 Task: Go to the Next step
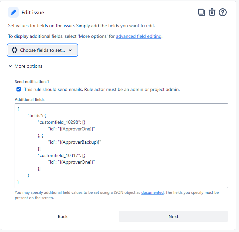click(173, 216)
